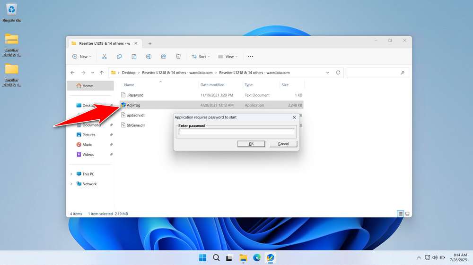
Task: Close the Resetter L1218 tab
Action: (x=136, y=43)
